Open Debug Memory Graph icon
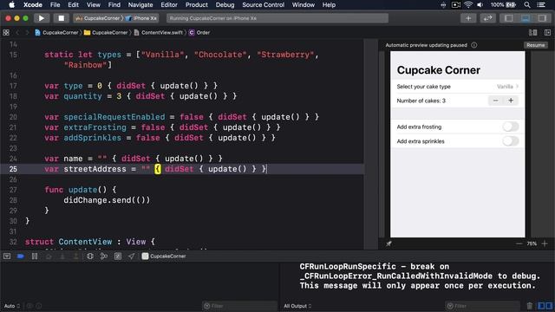The image size is (555, 312). click(x=104, y=257)
